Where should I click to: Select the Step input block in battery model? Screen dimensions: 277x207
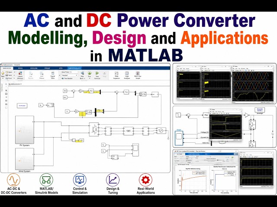178,115
